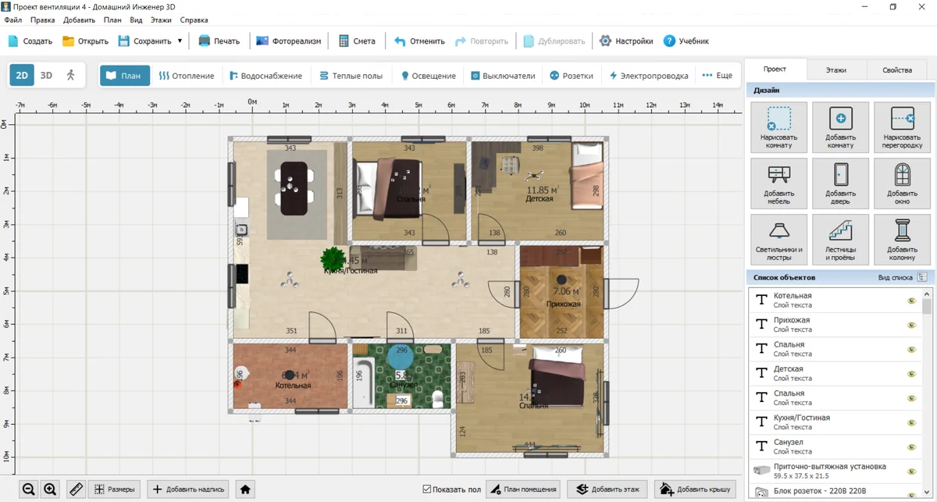
Task: Activate the walk-through view mode icon
Action: point(71,76)
